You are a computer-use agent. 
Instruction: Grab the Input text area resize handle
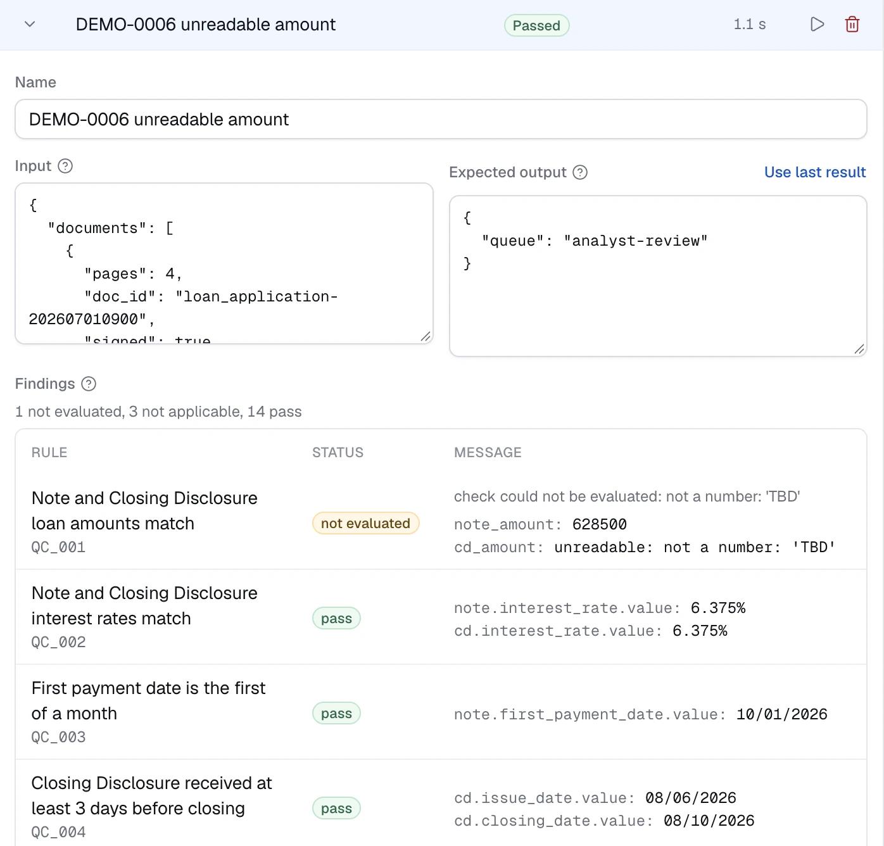pos(426,336)
